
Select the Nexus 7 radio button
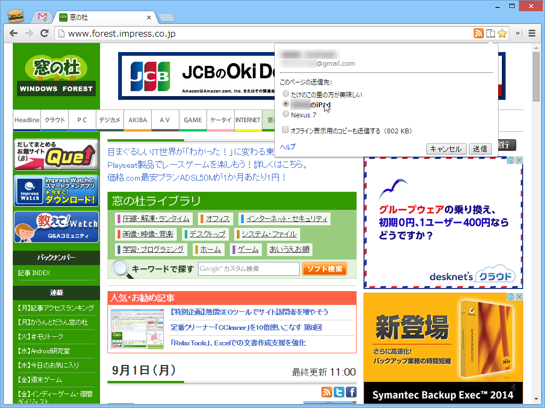[x=286, y=114]
